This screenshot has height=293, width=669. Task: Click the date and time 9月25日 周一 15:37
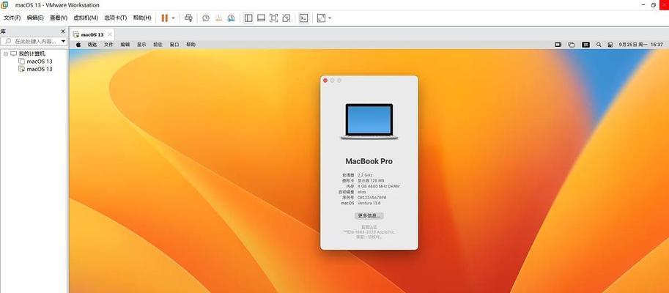[x=641, y=45]
